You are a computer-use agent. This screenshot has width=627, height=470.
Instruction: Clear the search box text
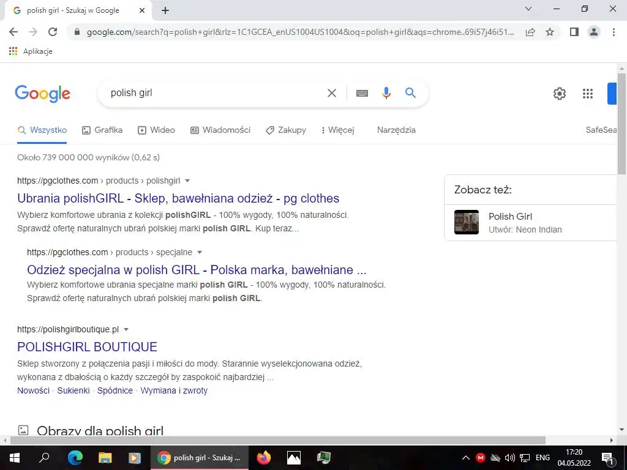(331, 93)
